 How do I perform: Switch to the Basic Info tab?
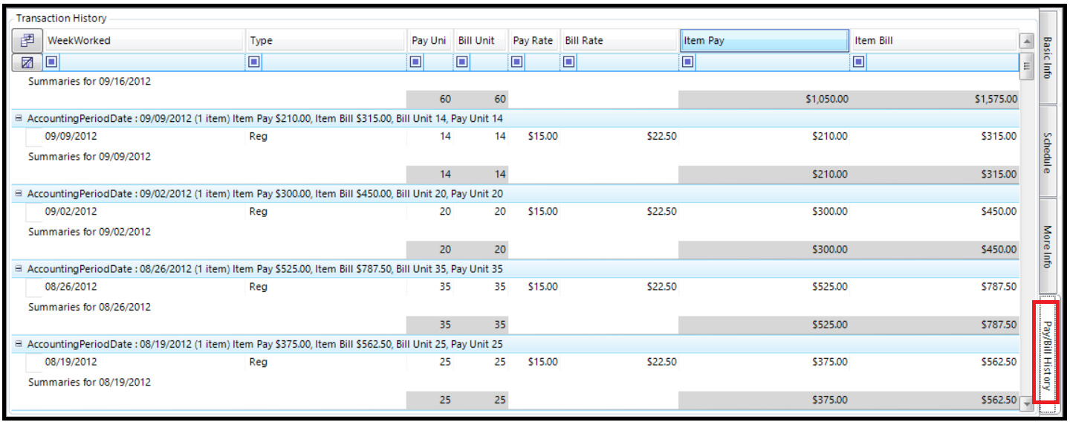[x=1048, y=57]
